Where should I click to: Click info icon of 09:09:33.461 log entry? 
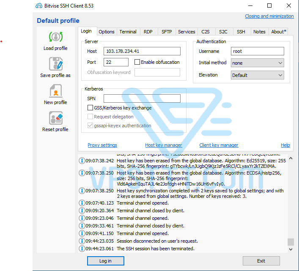pyautogui.click(x=82, y=226)
